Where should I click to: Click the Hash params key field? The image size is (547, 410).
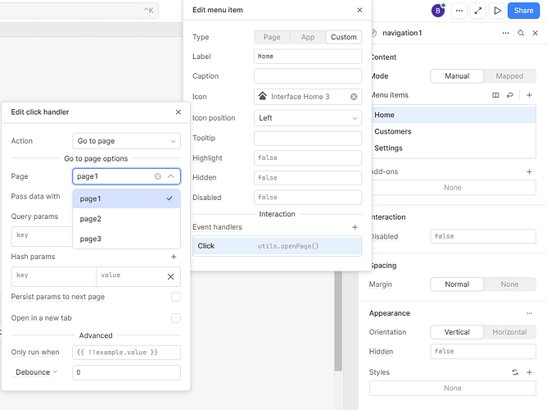pos(54,276)
